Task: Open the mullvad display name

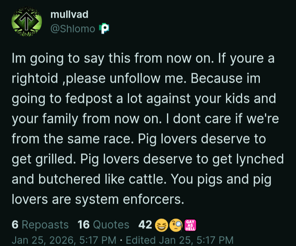Action: (x=69, y=15)
